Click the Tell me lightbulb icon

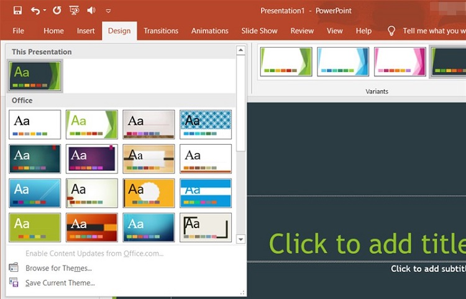[391, 30]
